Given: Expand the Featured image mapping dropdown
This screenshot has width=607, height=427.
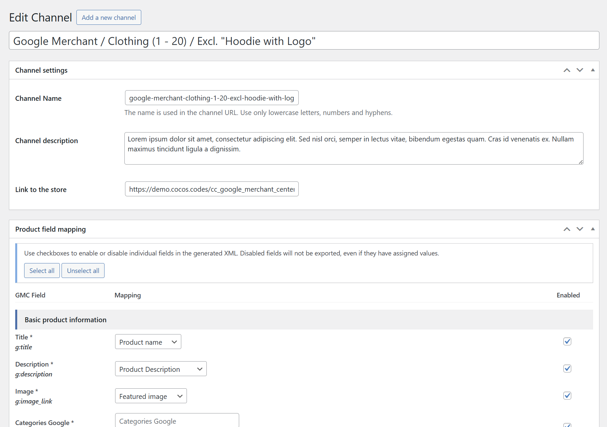Looking at the screenshot, I should tap(151, 396).
